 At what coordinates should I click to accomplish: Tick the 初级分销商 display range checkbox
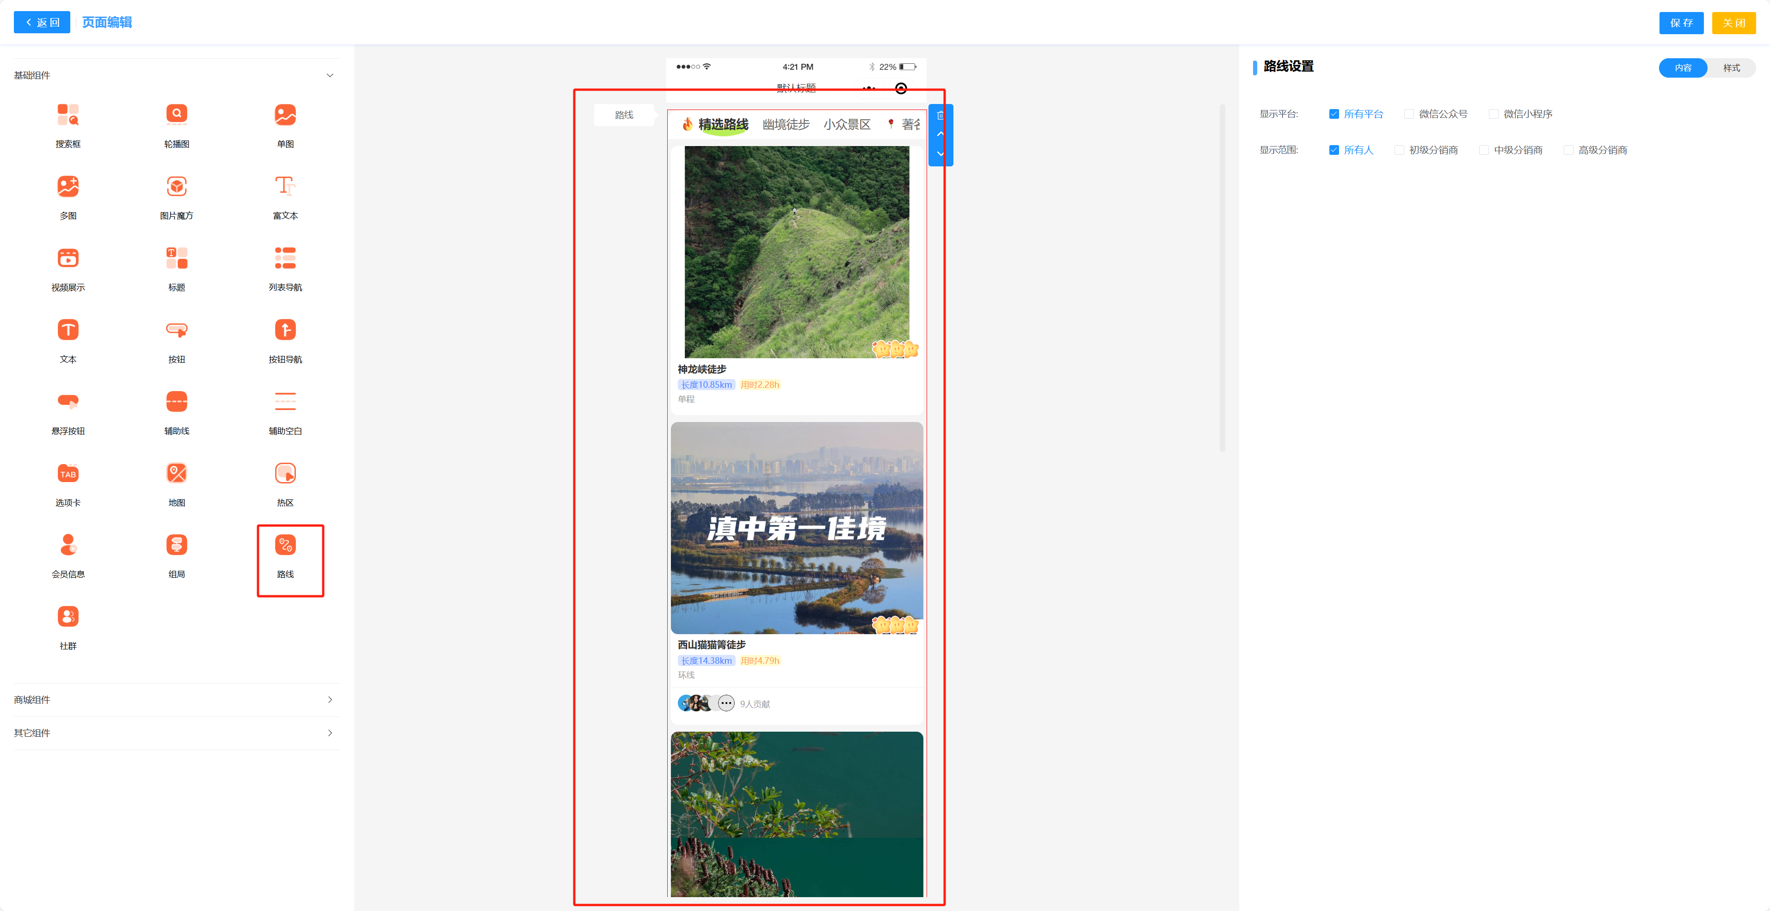[1399, 150]
